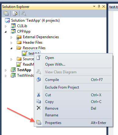Select the CLILib project icon
The height and width of the screenshot is (135, 118).
click(x=13, y=26)
